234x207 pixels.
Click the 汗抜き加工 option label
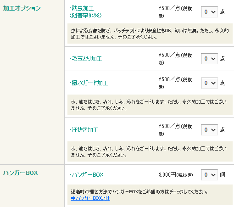tap(84, 130)
